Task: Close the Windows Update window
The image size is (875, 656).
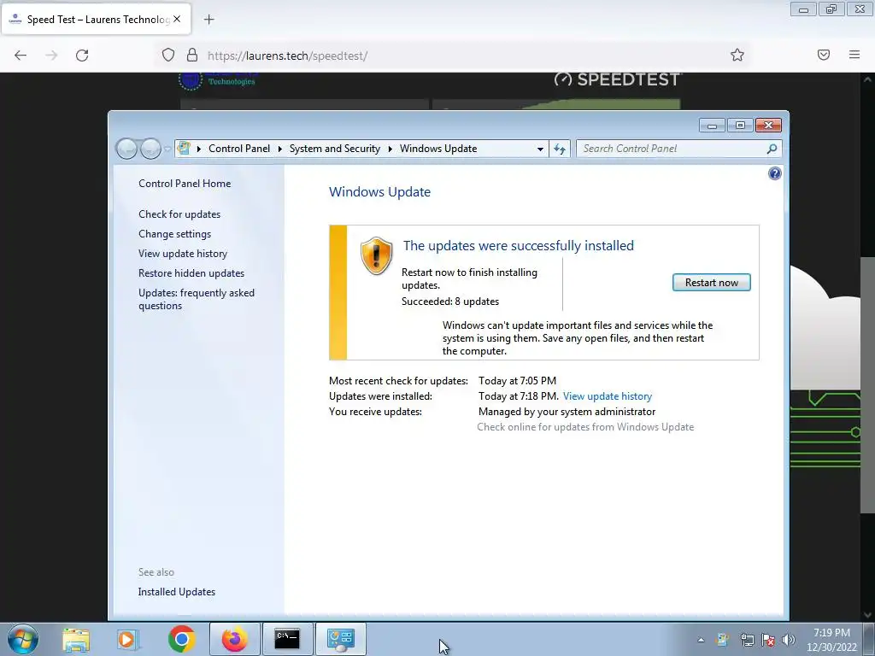Action: (768, 126)
